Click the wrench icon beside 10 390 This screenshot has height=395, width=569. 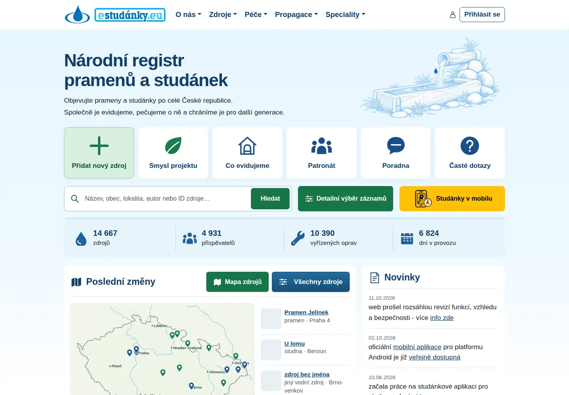coord(298,239)
